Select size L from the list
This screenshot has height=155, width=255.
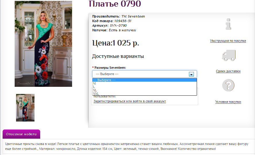click(144, 87)
